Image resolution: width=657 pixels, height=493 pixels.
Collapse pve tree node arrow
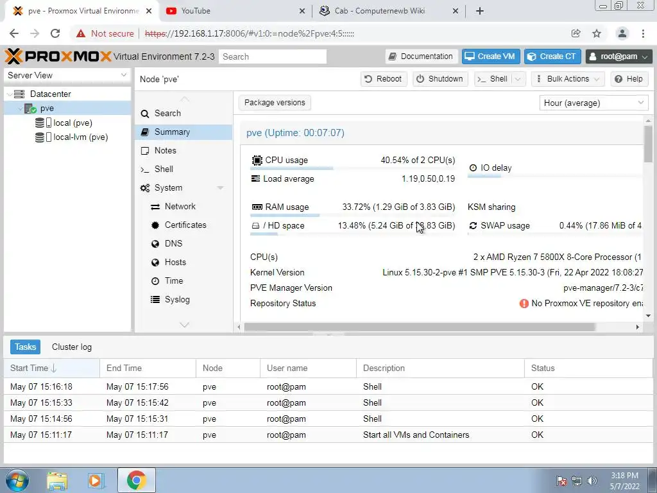pos(20,108)
